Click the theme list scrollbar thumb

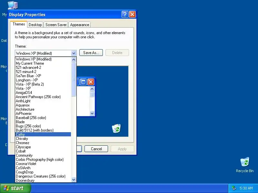pos(74,79)
